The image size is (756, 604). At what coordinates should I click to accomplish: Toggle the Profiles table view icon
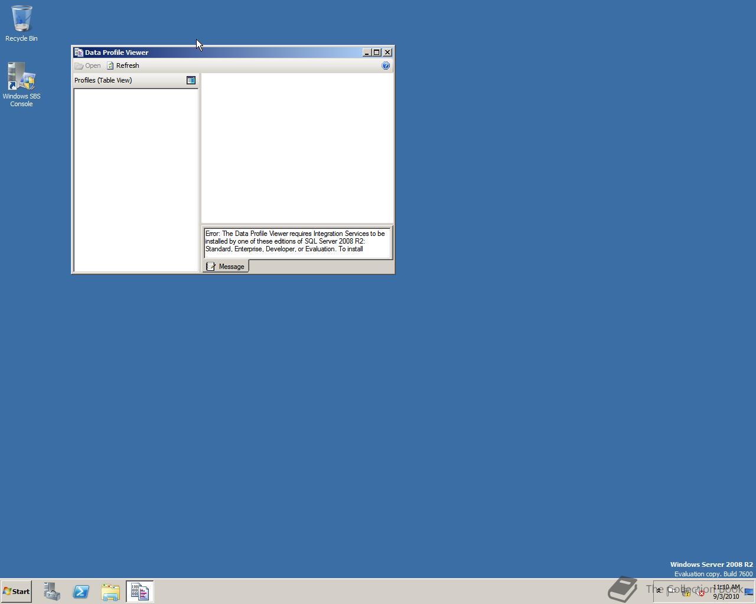coord(191,80)
